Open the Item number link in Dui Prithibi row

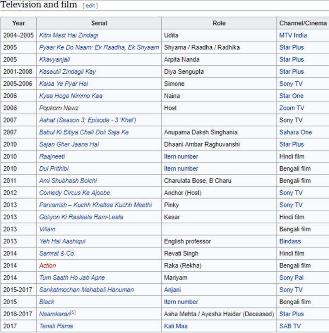pos(181,169)
